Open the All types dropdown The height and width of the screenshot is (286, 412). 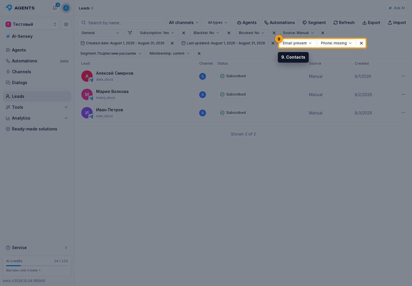218,23
